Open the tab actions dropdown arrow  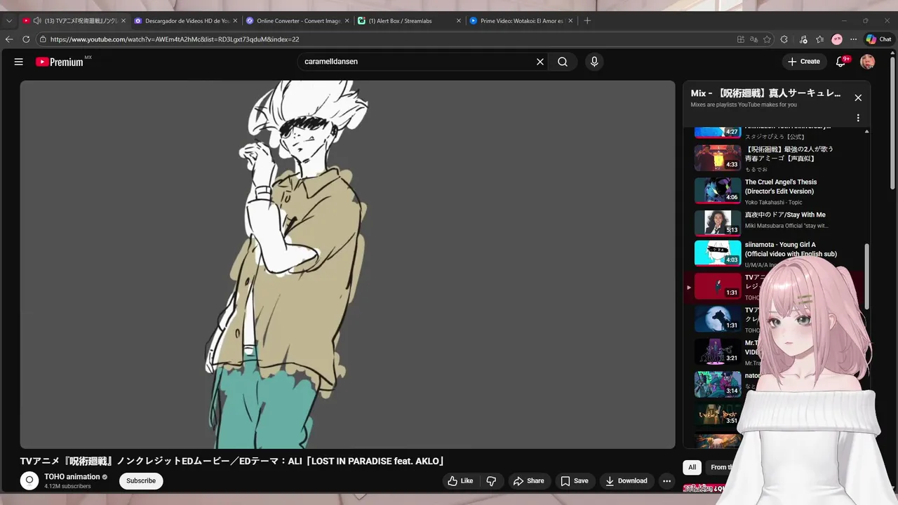(x=9, y=21)
